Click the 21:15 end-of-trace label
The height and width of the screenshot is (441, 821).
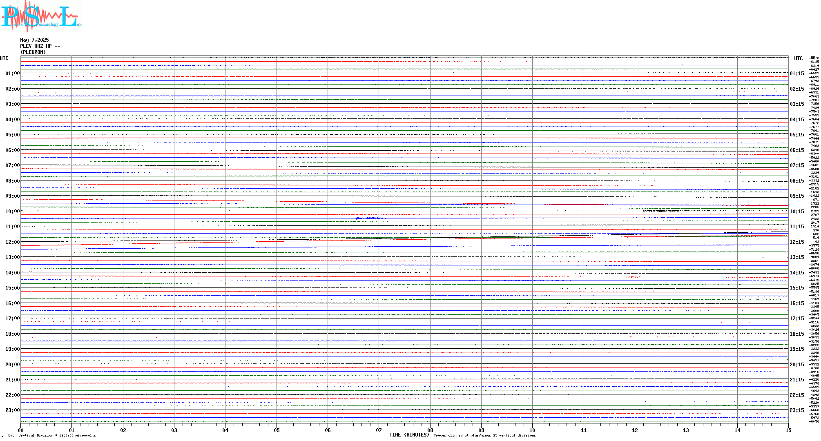pos(797,380)
